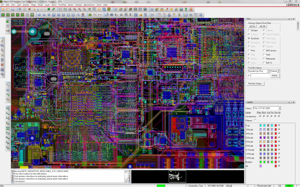
Task: Enable the Ratsnests find filter checkbox
Action: (x=264, y=59)
